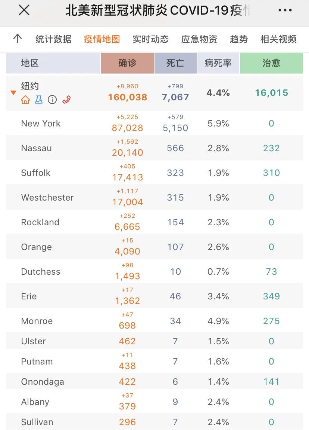Sort by the 病死率 column header
Screen dimensions: 309x430
point(218,63)
